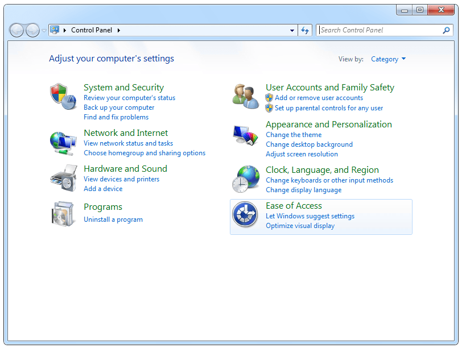Viewport: 462px width, 348px height.
Task: Click the magnifier icon in the search box
Action: point(447,30)
